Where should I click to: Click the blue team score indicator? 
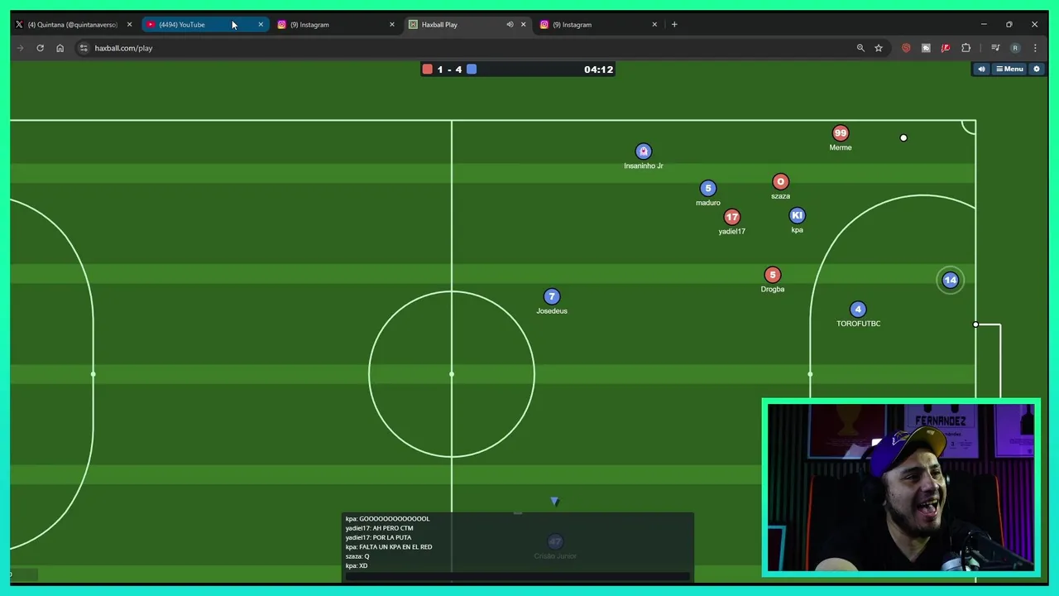[x=472, y=70]
